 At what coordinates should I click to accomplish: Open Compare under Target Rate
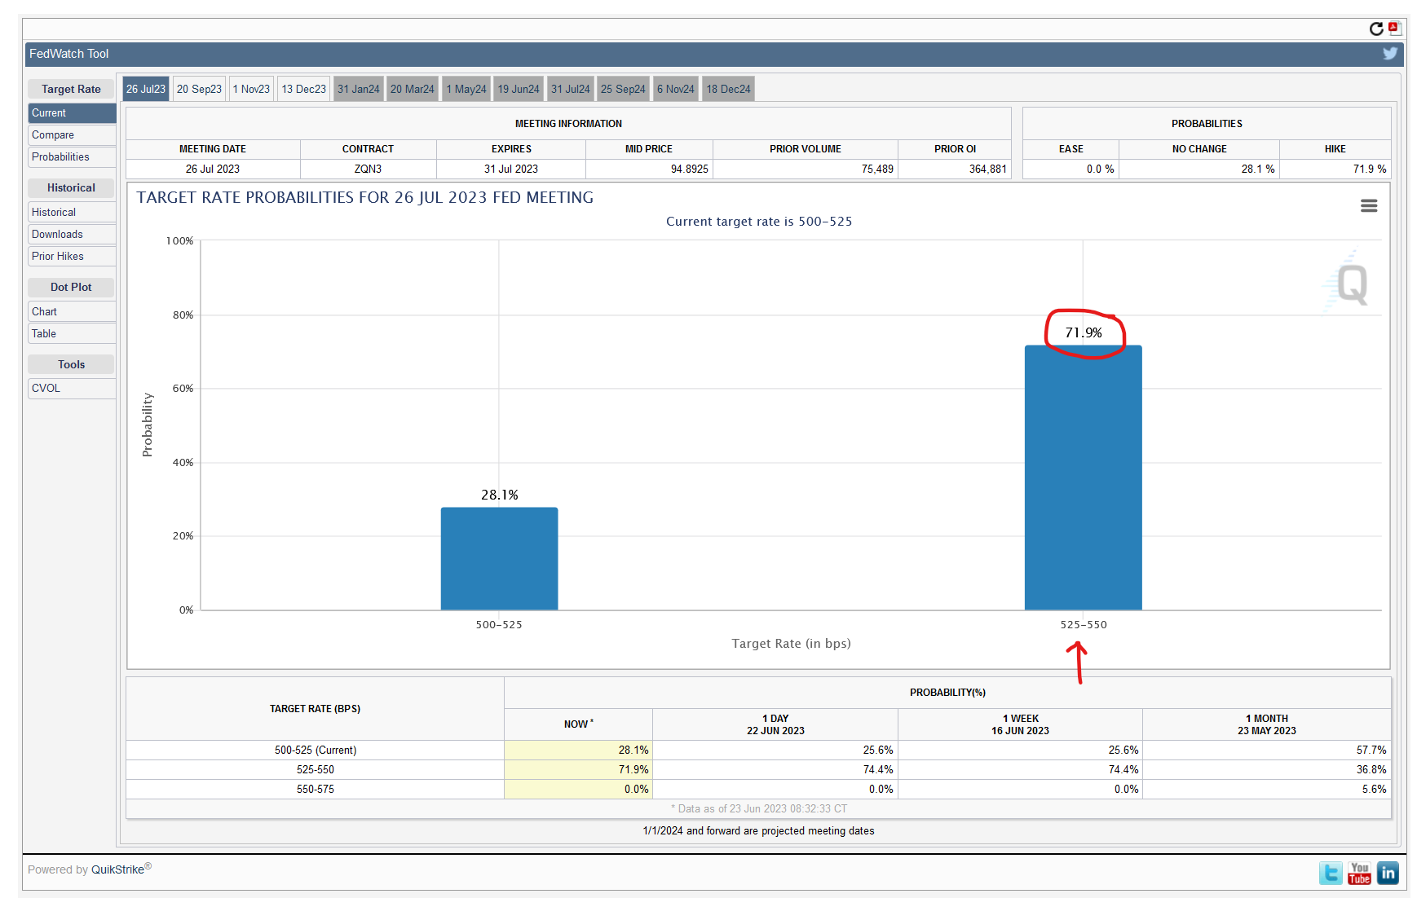[x=53, y=135]
